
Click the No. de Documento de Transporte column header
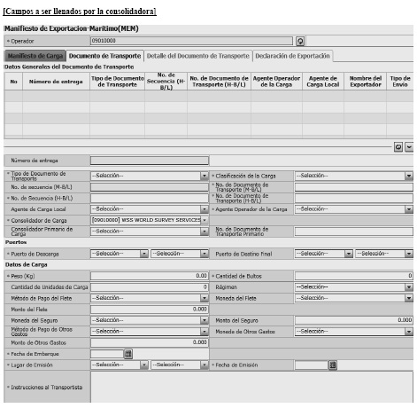219,82
